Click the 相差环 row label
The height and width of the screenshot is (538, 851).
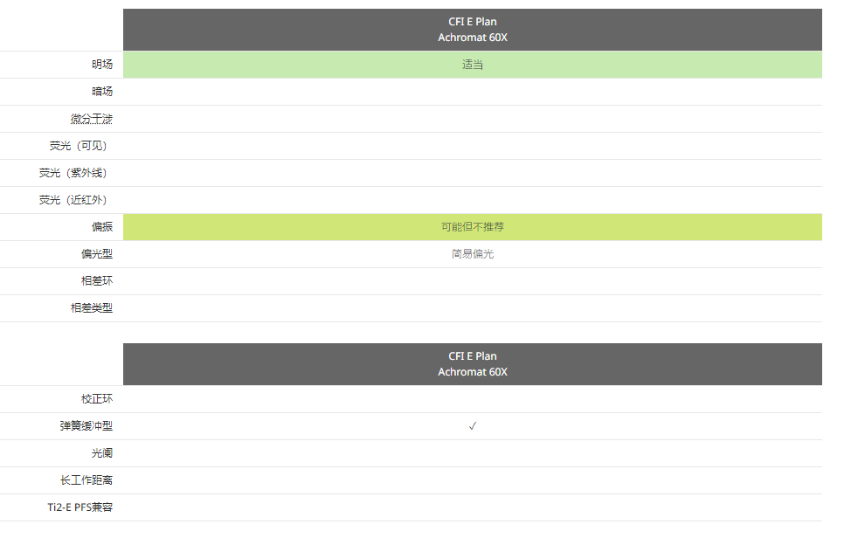coord(97,281)
